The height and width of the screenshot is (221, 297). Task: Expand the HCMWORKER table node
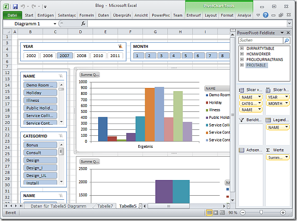[x=242, y=54]
